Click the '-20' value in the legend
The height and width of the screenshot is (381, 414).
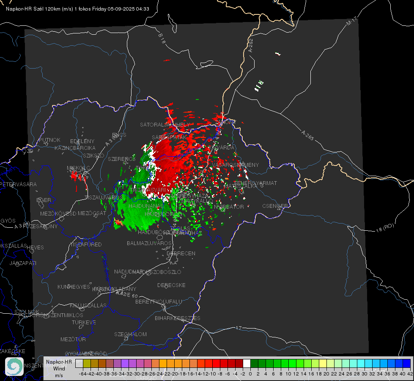tap(174, 374)
